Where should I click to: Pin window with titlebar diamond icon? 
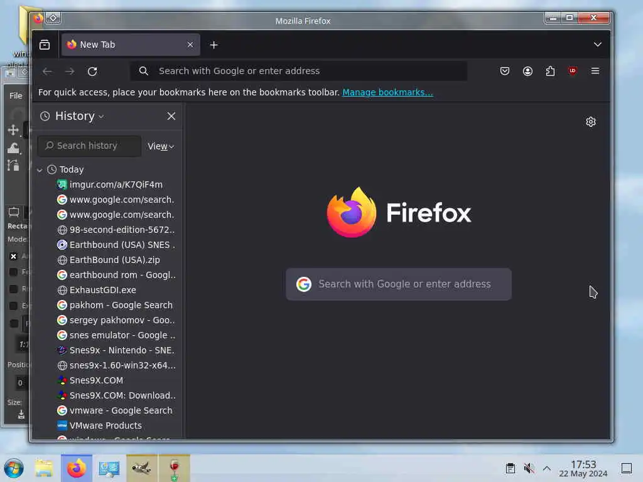click(53, 18)
